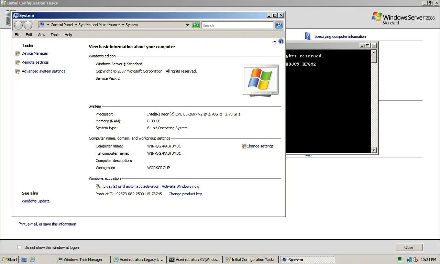
Task: Click the Windows logo monitor image
Action: click(260, 80)
